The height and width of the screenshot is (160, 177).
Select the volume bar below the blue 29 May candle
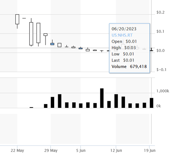53,102
